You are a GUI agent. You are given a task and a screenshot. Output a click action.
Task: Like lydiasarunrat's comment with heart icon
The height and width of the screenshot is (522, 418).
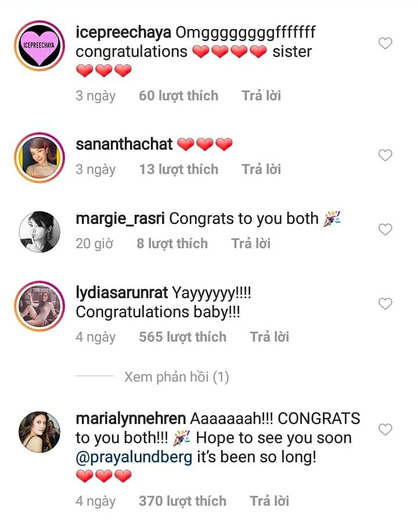(385, 303)
